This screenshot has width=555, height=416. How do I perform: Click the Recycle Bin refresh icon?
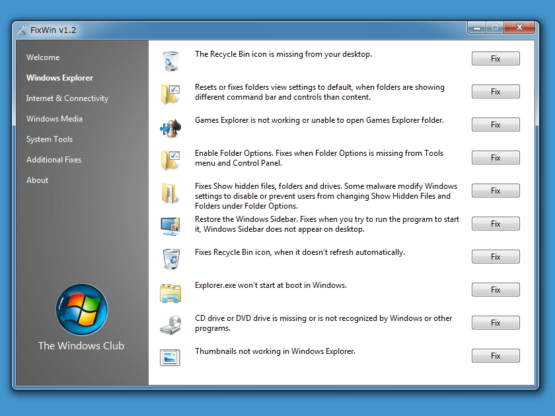tap(171, 259)
